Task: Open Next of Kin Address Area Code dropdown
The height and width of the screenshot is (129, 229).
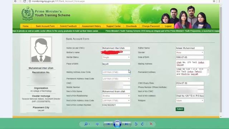Action: pyautogui.click(x=116, y=101)
